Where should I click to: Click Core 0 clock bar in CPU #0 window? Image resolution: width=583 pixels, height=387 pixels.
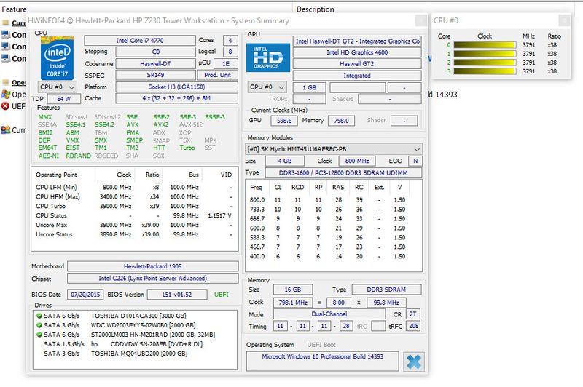[485, 45]
